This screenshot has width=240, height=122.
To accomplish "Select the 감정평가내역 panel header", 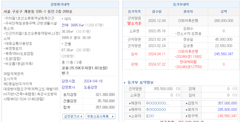I will pos(61,4).
